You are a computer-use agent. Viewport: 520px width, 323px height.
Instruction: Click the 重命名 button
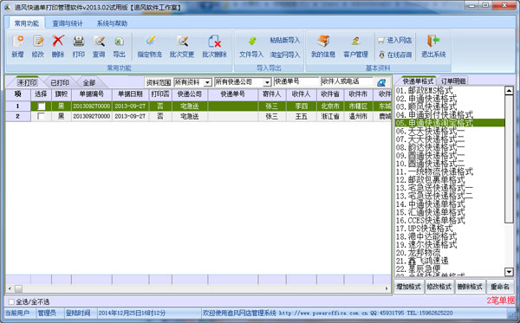[x=500, y=287]
